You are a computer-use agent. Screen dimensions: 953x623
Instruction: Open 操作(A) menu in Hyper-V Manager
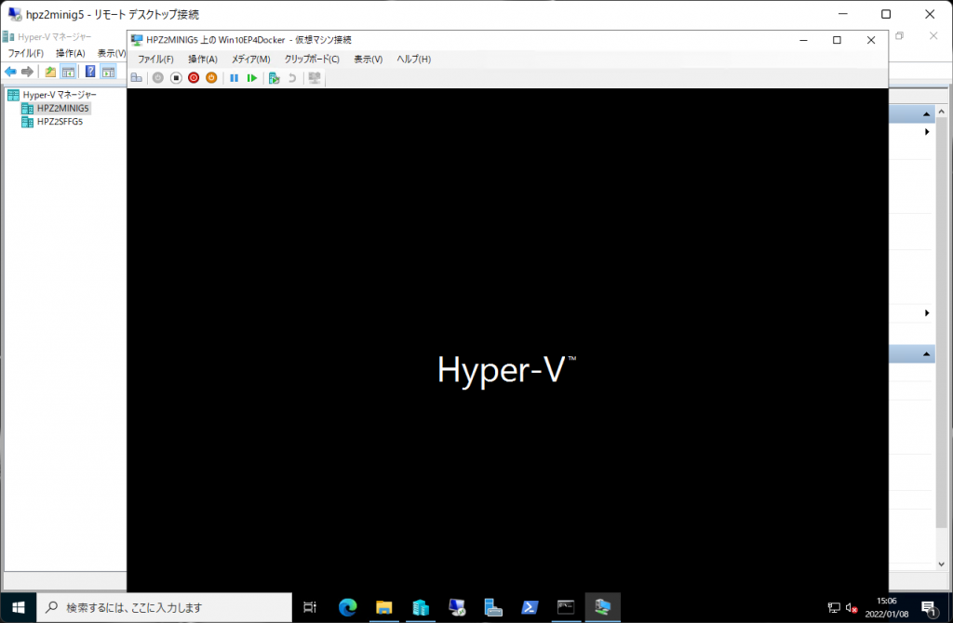[71, 53]
